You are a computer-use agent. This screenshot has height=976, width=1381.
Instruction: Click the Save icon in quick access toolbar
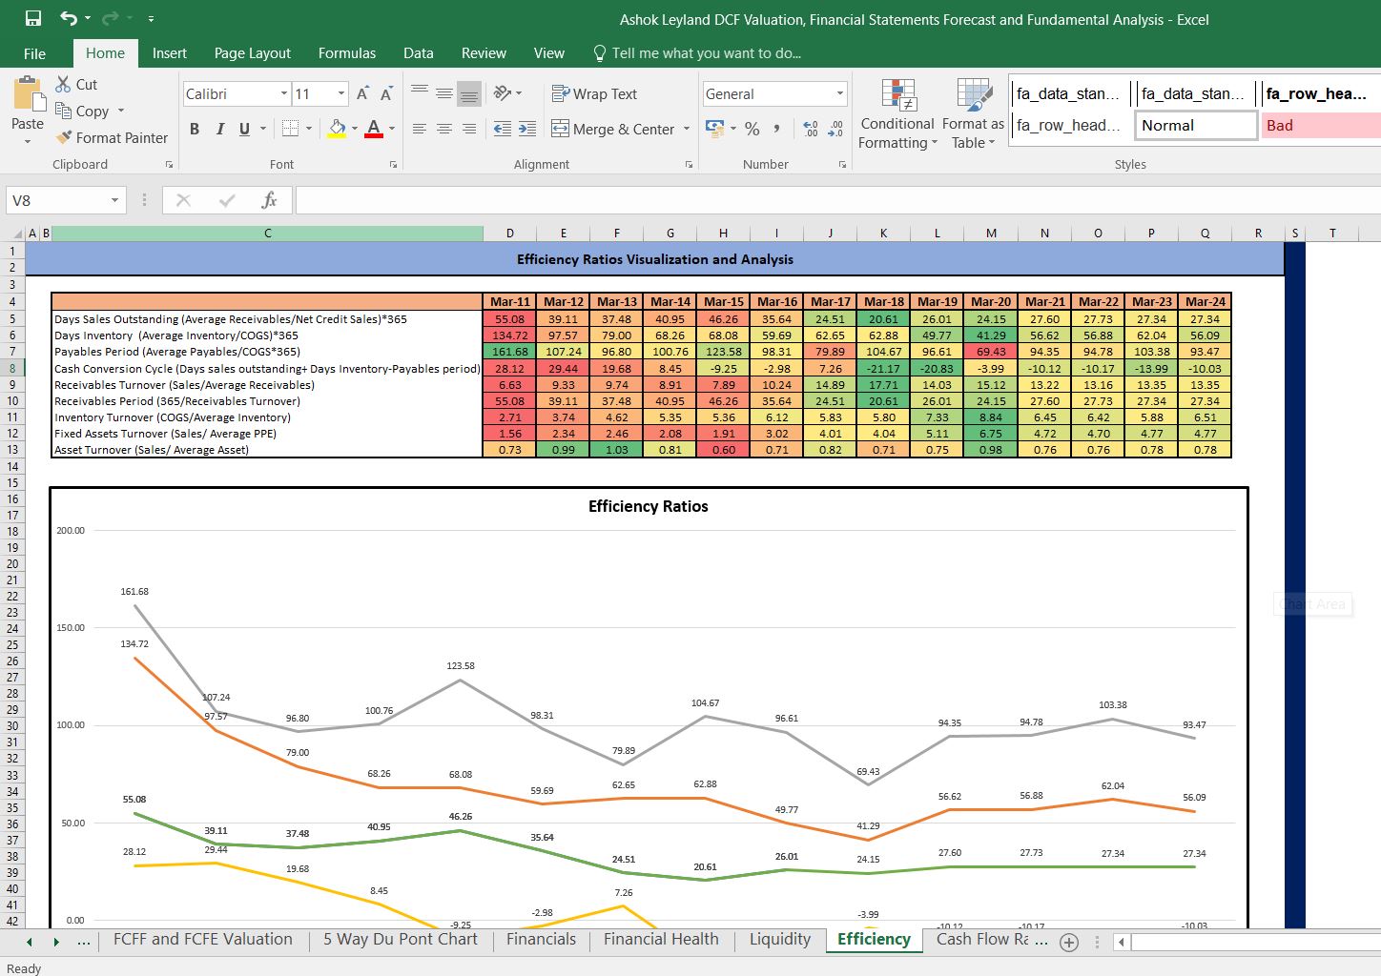coord(33,18)
